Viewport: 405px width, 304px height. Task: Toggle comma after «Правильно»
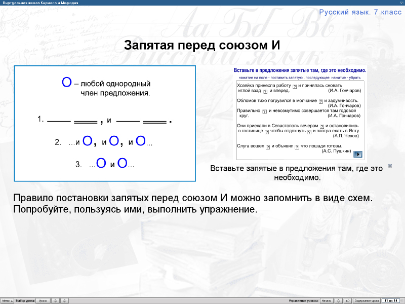(265, 111)
